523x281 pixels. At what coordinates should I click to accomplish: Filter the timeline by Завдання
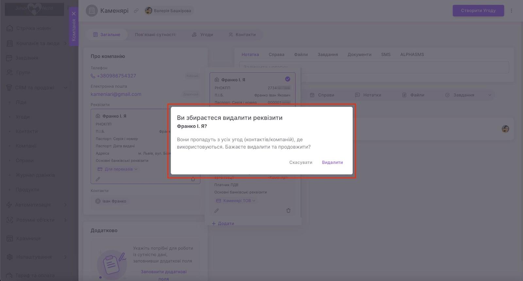460,95
